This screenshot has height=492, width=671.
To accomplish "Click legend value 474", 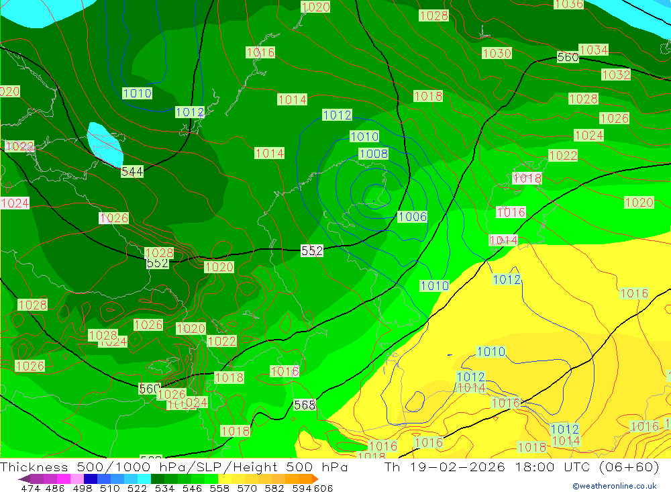I will (x=30, y=488).
